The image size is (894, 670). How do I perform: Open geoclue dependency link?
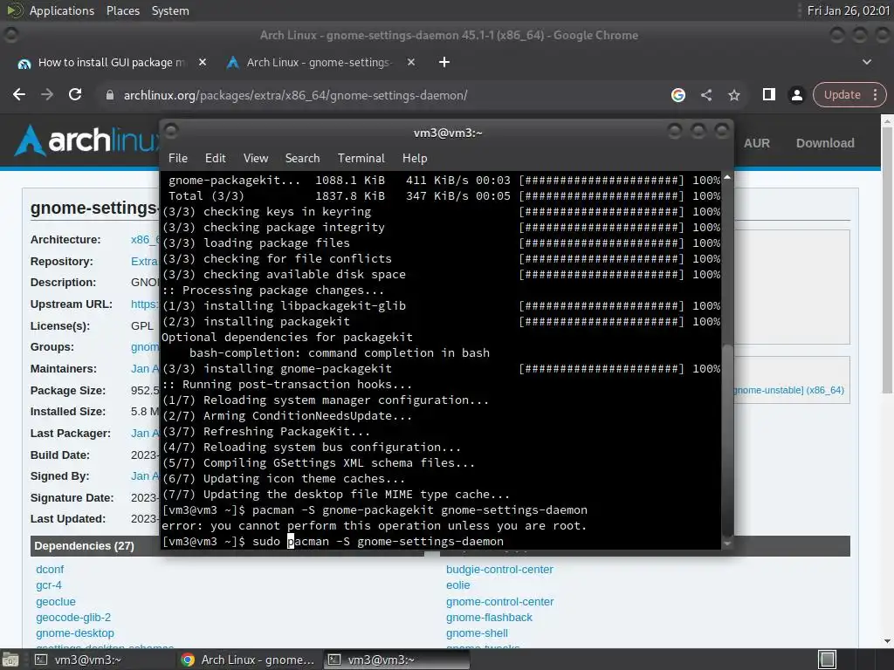(x=55, y=602)
